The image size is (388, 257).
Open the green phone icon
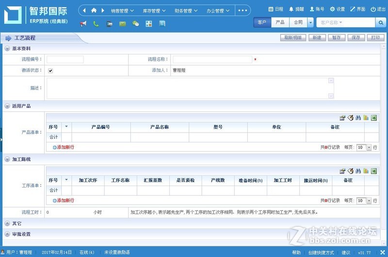(x=96, y=24)
